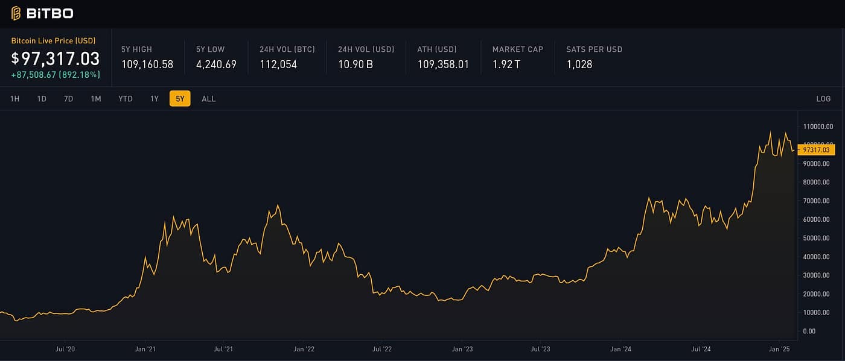Click the Bitcoin Live Price (USD) label
This screenshot has width=845, height=361.
click(x=53, y=41)
